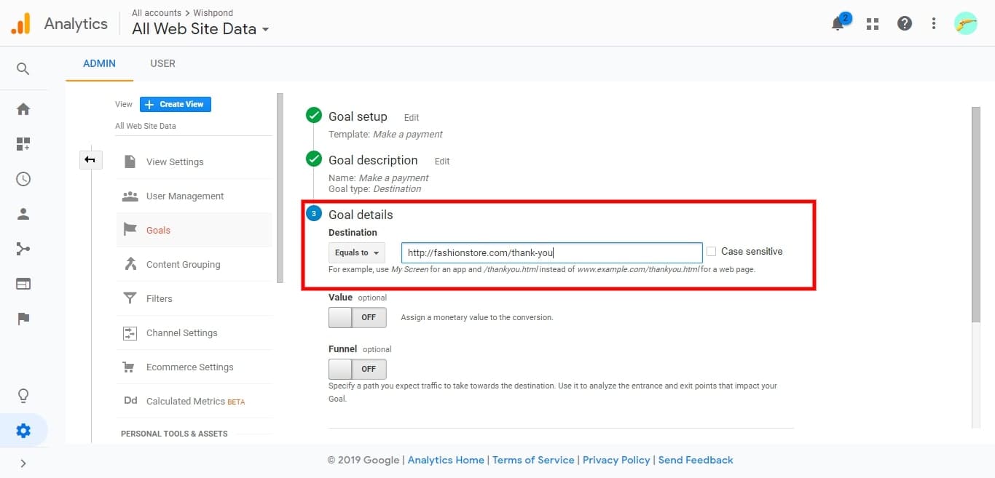Screen dimensions: 995x478
Task: Enable the Case sensitive checkbox
Action: [712, 252]
